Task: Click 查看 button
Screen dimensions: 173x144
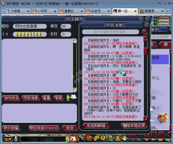Action: click(47, 98)
